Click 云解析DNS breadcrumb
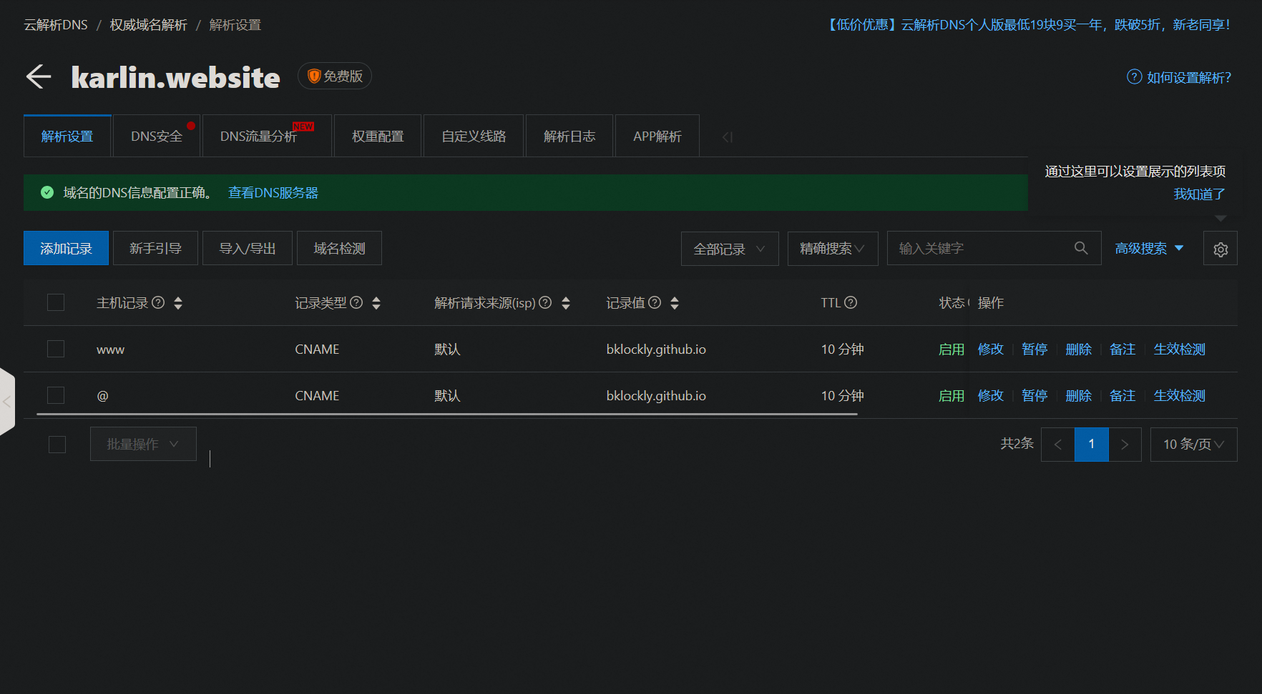The image size is (1262, 694). click(56, 25)
